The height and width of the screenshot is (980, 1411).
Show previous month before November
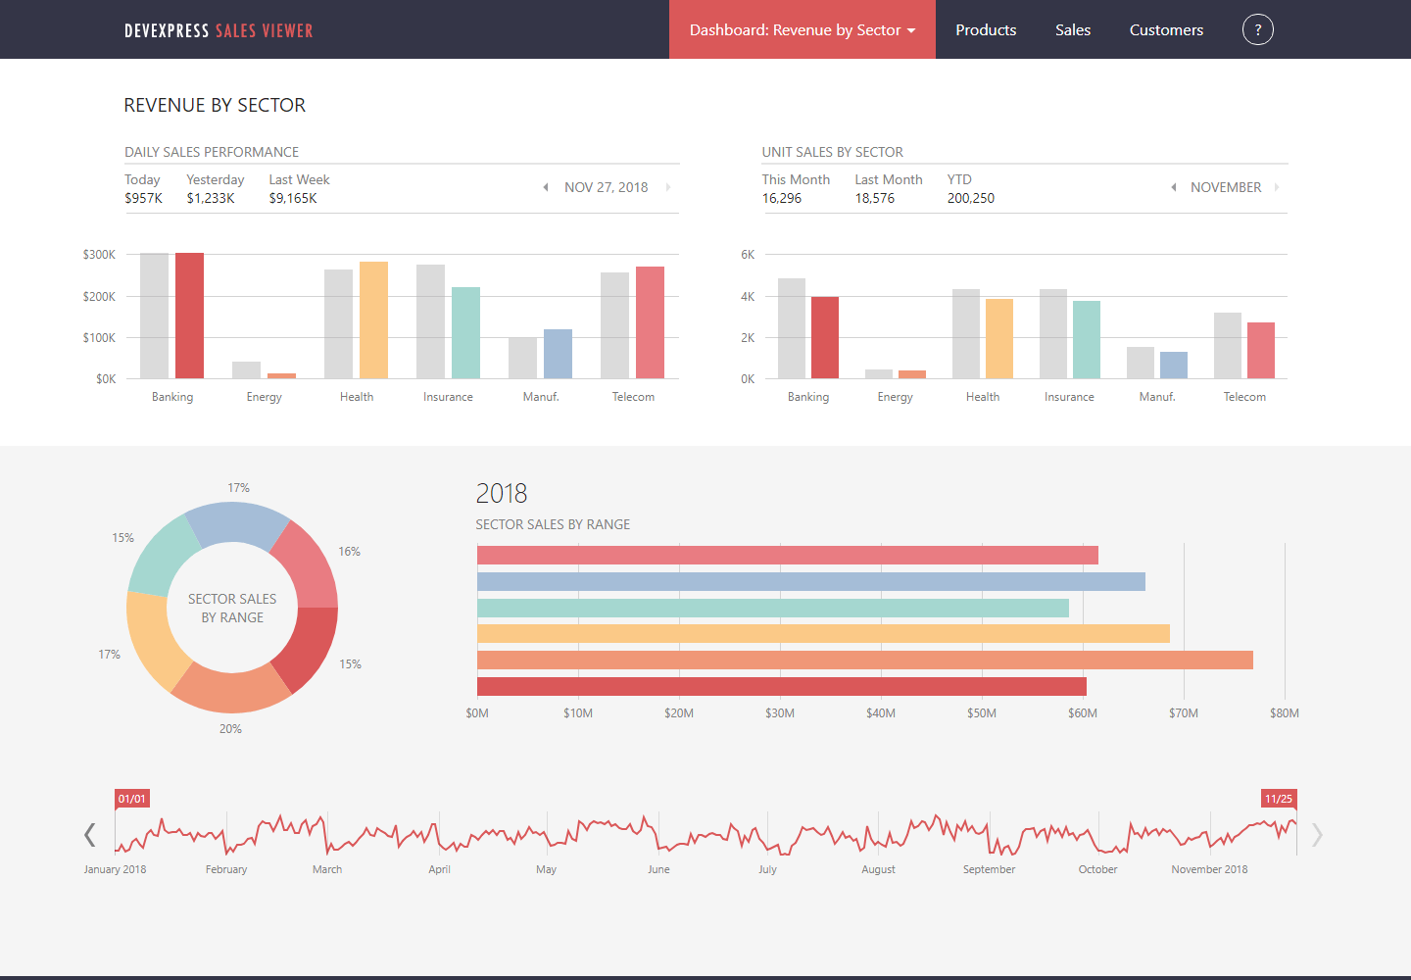click(1174, 187)
